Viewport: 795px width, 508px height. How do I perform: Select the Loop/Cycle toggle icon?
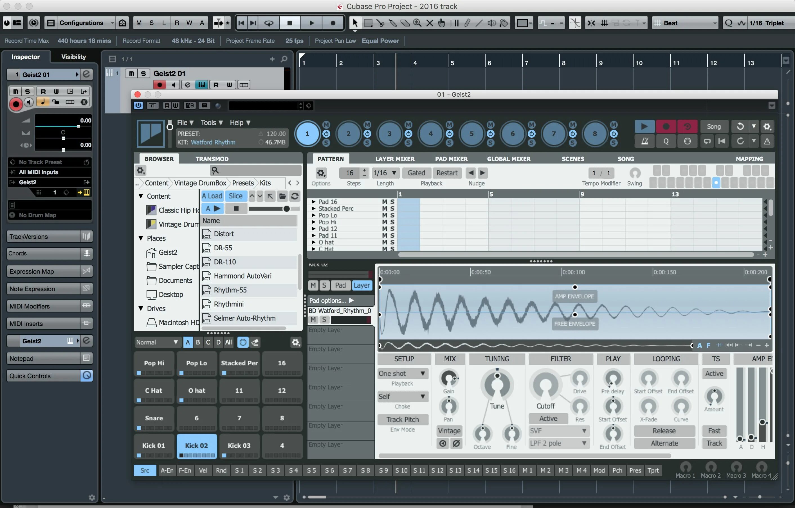pos(268,22)
